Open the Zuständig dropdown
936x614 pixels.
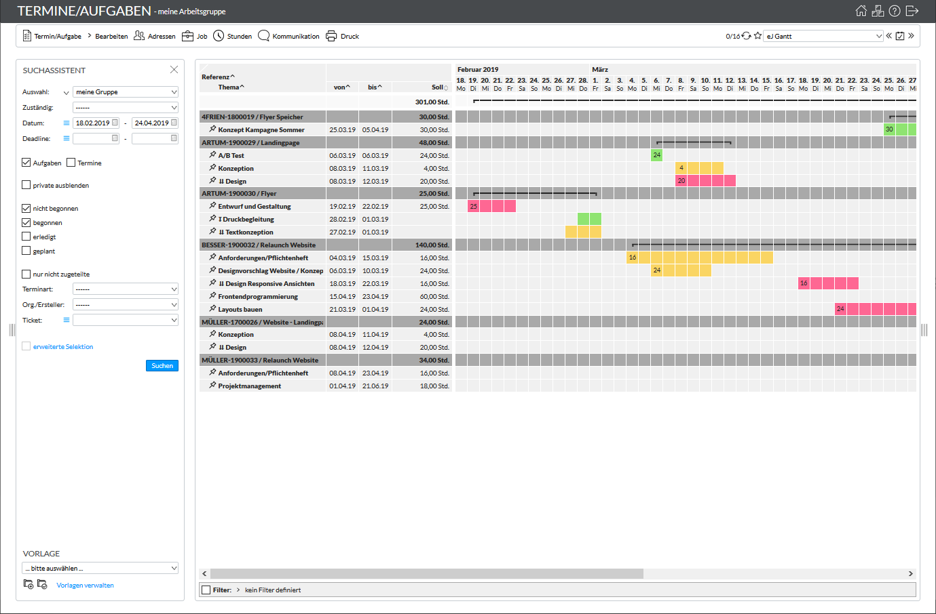(126, 107)
